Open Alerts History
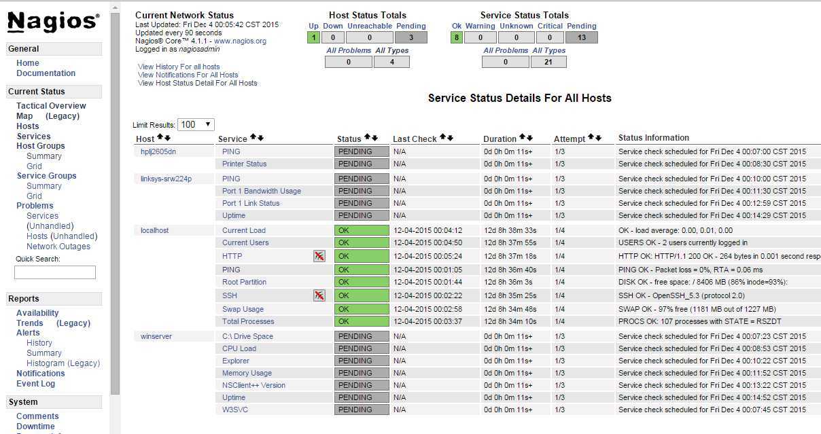The height and width of the screenshot is (434, 821). (39, 343)
